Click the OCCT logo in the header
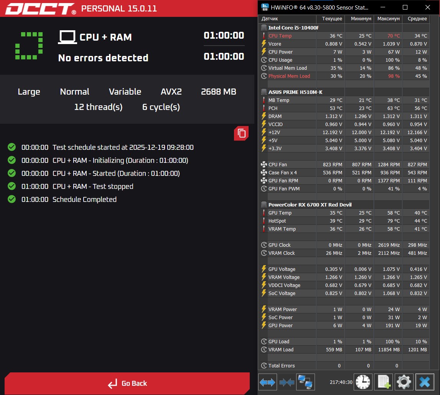 tap(41, 9)
